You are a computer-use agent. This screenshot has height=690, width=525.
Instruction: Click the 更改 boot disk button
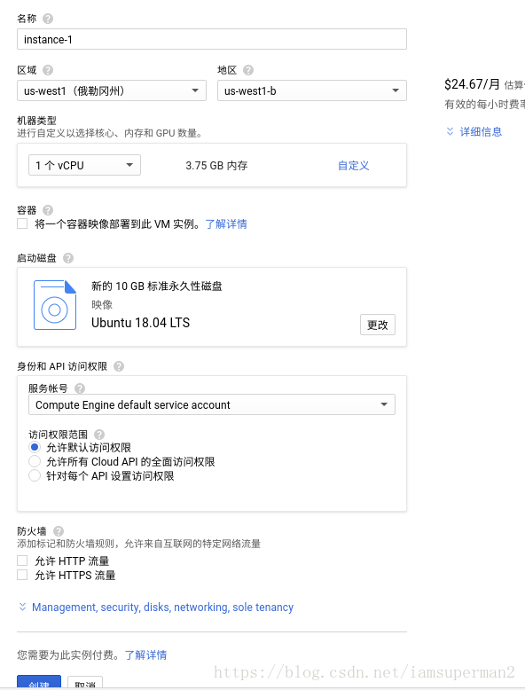pos(378,325)
